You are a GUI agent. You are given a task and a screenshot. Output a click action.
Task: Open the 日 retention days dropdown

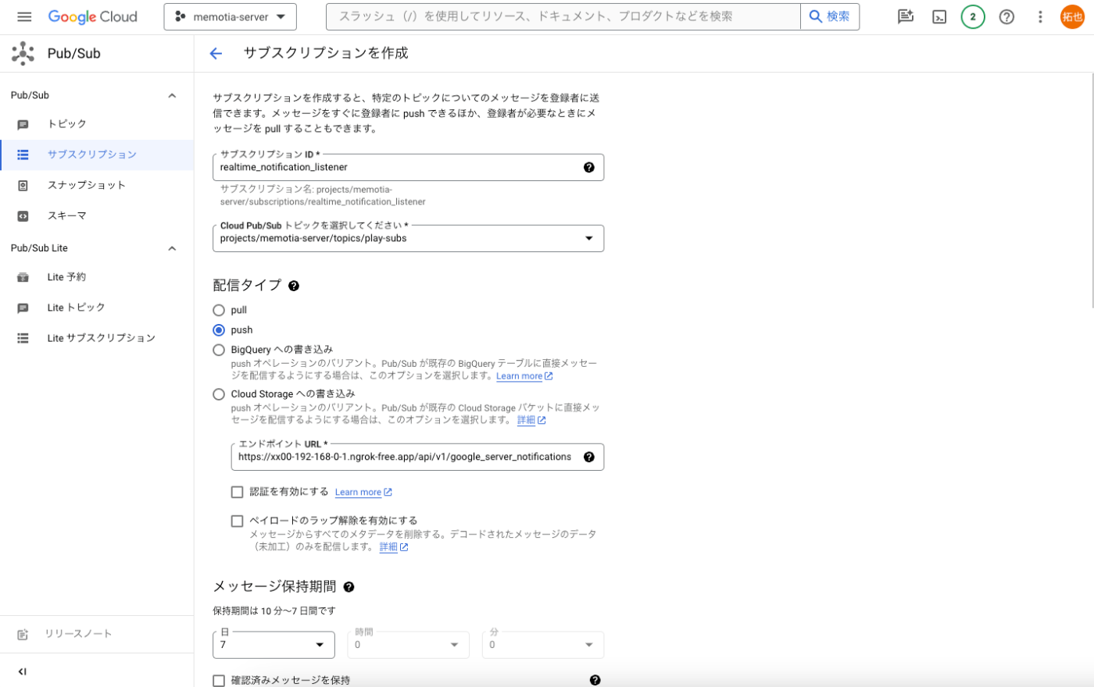point(273,645)
